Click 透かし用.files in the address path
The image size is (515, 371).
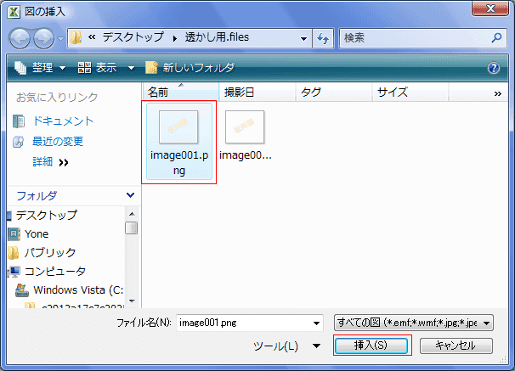[x=217, y=37]
